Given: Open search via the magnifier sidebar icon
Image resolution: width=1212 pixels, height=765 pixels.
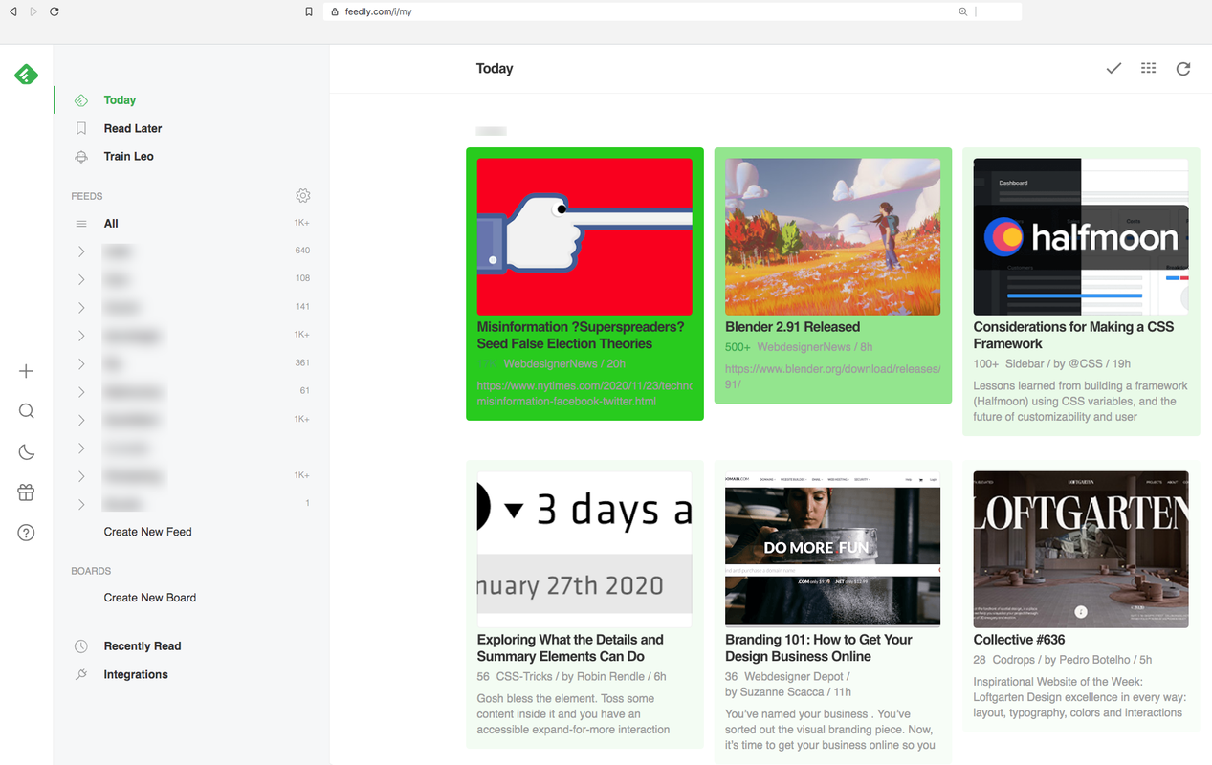Looking at the screenshot, I should point(26,411).
